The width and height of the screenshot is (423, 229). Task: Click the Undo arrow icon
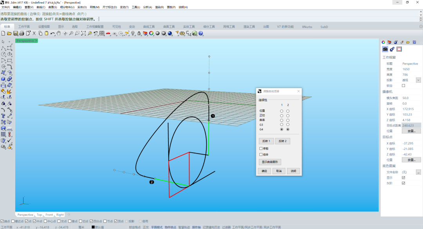[52, 33]
